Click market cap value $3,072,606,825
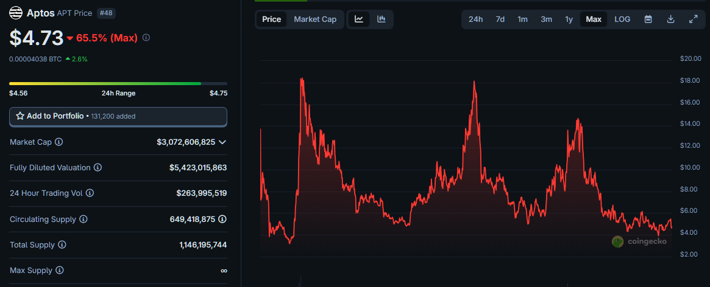710x287 pixels. click(186, 142)
